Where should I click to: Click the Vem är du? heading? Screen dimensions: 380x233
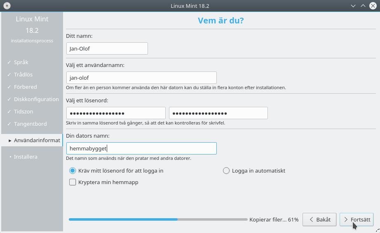(x=221, y=21)
